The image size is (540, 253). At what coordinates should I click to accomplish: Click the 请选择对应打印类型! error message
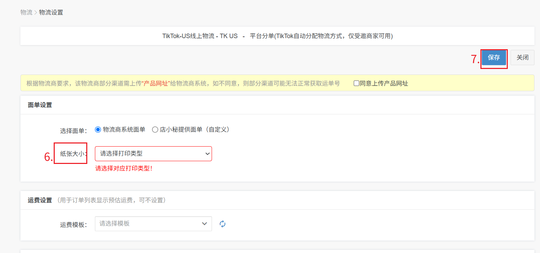tap(124, 169)
